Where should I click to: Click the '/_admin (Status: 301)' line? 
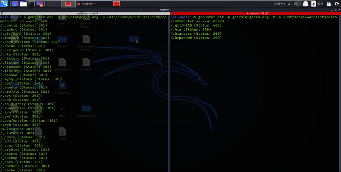click(x=23, y=137)
